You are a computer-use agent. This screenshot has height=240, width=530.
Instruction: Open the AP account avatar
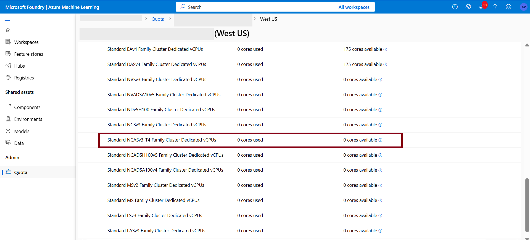point(523,7)
